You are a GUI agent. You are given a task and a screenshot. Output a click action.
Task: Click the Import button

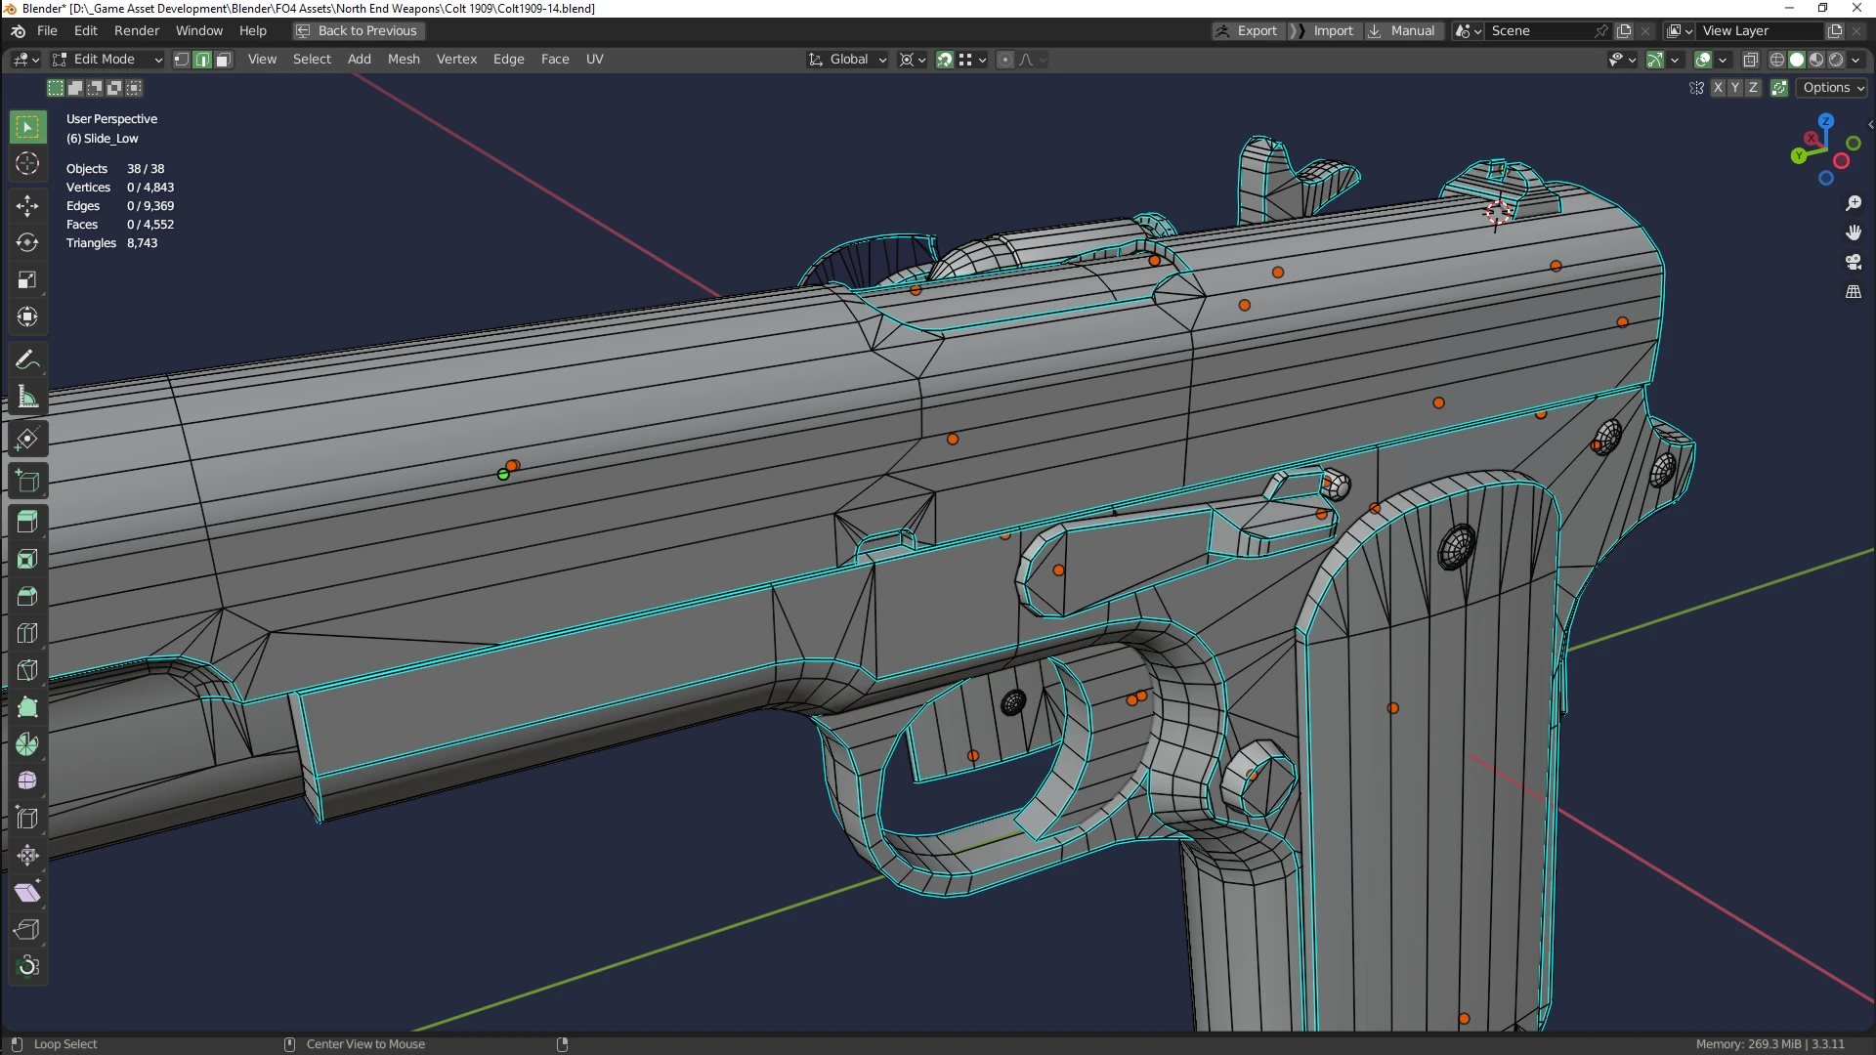[x=1323, y=31]
